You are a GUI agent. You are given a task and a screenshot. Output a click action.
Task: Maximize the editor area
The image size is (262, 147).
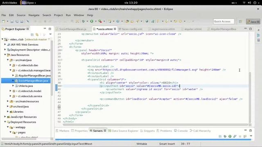click(251, 29)
